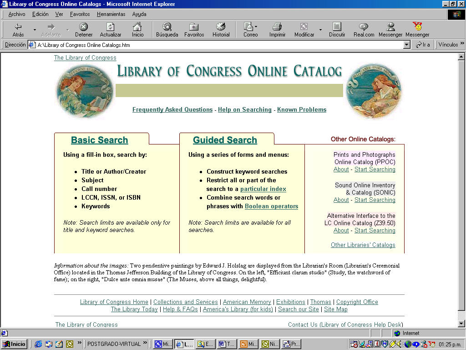Open the Herramientas menu
466x350 pixels.
(111, 14)
